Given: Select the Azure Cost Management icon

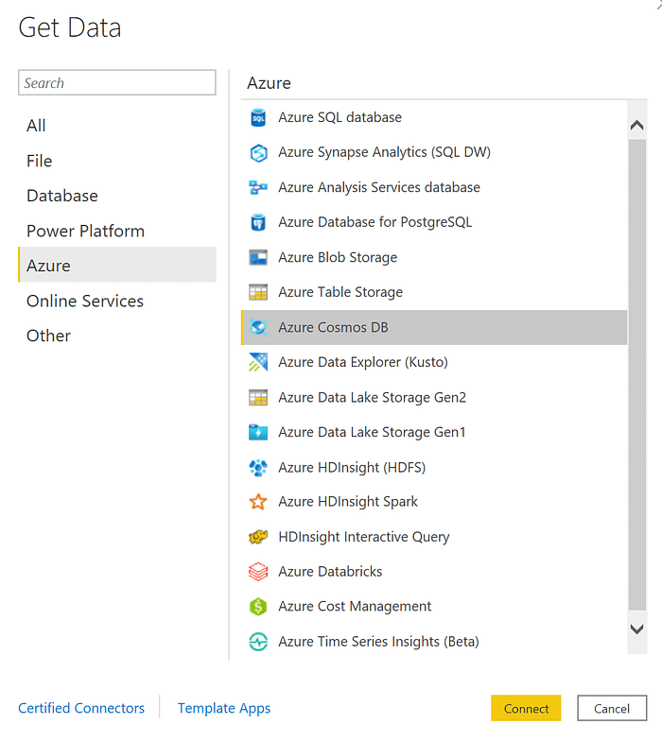Looking at the screenshot, I should coord(258,607).
